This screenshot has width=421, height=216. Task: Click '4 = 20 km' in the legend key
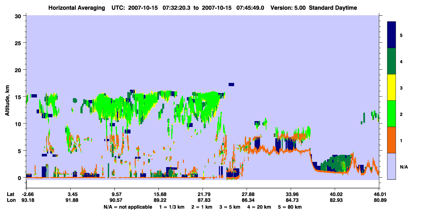pyautogui.click(x=259, y=207)
